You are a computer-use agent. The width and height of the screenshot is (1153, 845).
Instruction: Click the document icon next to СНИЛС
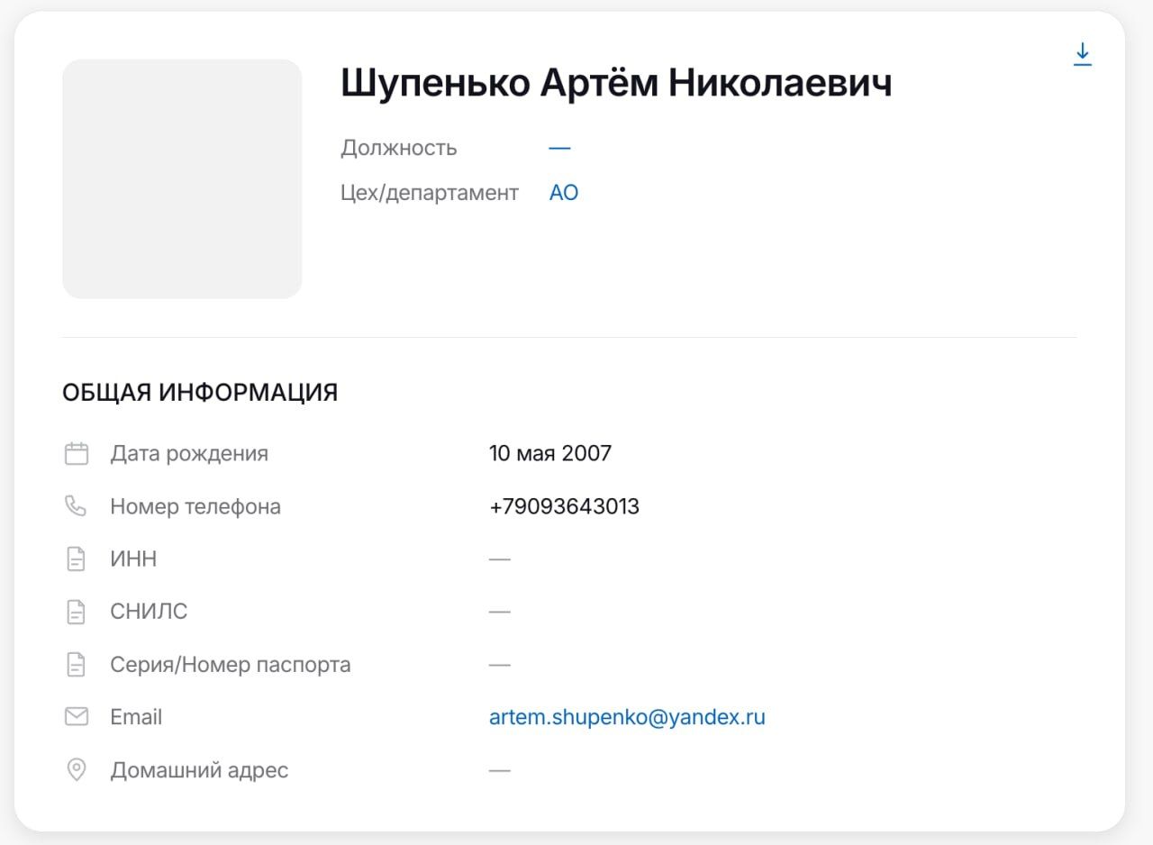[x=77, y=612]
